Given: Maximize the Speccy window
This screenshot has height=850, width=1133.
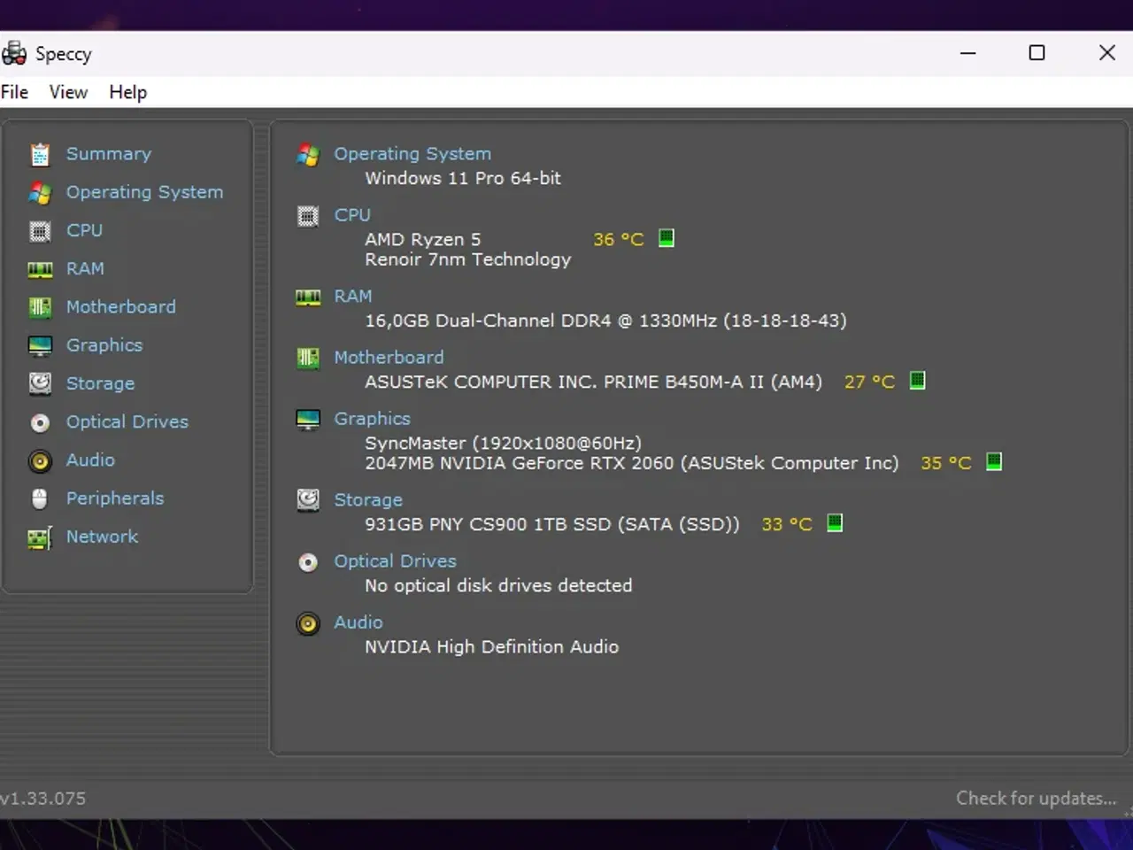Looking at the screenshot, I should point(1037,53).
